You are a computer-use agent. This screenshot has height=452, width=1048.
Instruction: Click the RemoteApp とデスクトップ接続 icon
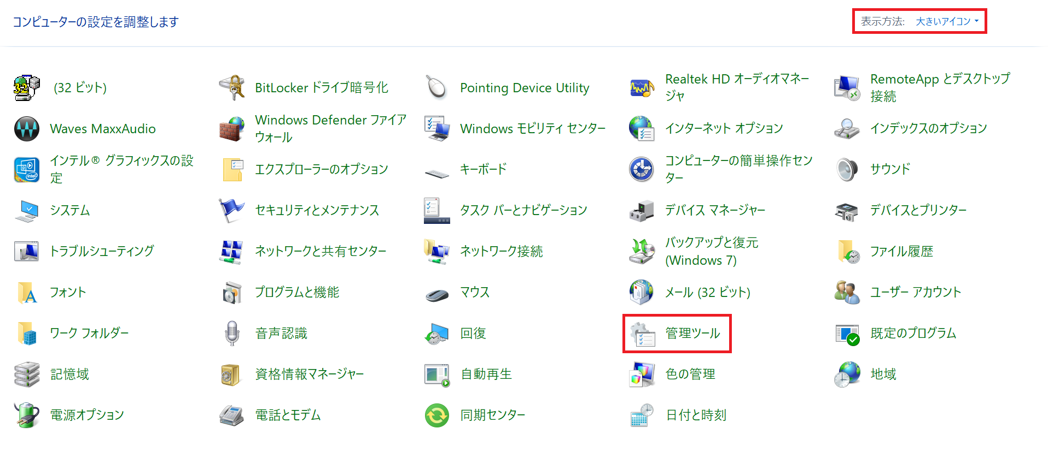coord(847,87)
